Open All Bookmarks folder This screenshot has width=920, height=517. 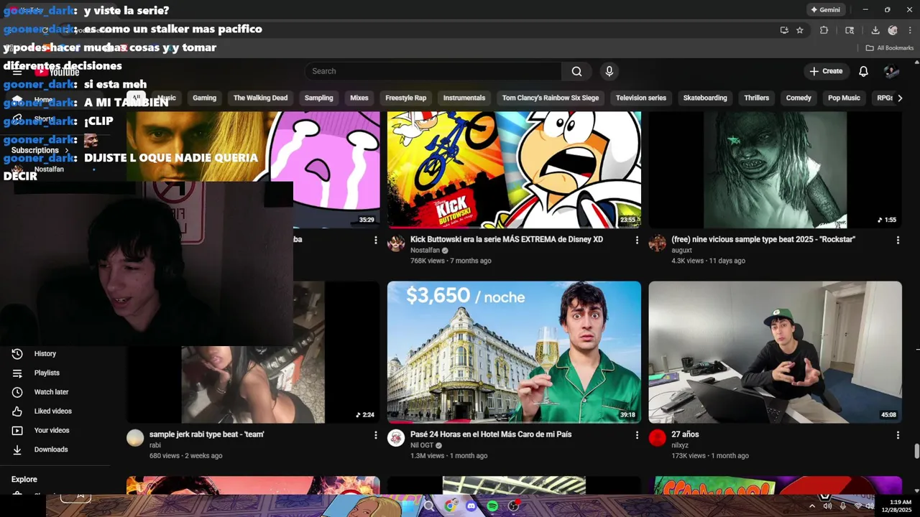(x=890, y=48)
